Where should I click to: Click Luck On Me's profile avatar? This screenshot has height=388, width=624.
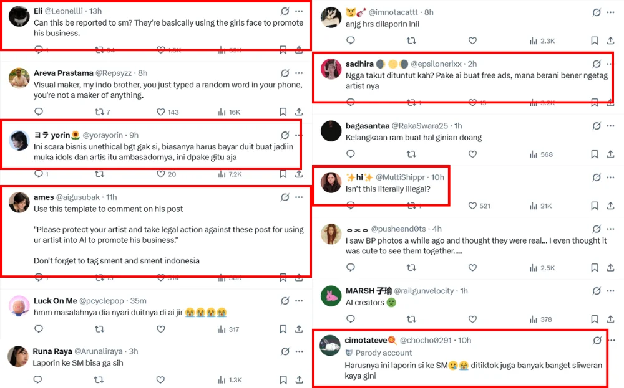tap(17, 306)
